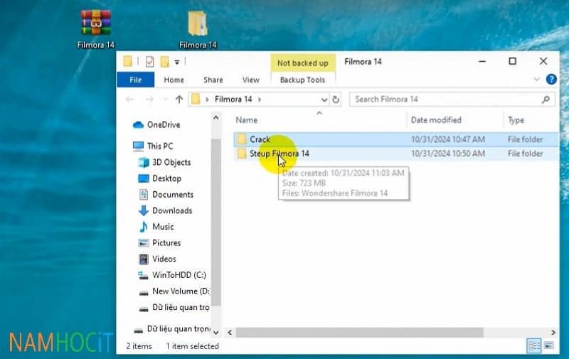Screen dimensions: 569x359
Task: Open the Filmora 14 folder icon on desktop
Action: (198, 29)
